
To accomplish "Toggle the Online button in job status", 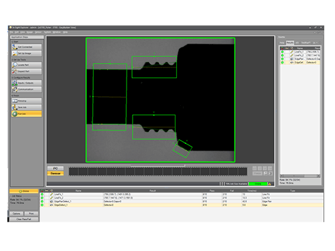I will [x=24, y=191].
